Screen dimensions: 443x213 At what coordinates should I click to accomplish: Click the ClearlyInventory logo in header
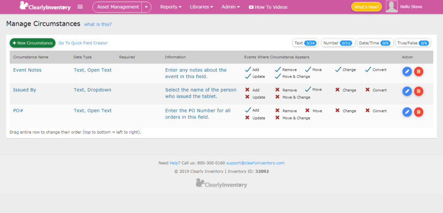[45, 6]
